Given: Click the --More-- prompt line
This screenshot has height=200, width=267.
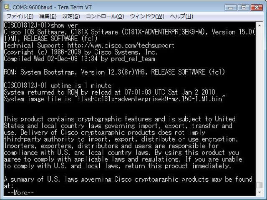Looking at the screenshot, I should (20, 192).
